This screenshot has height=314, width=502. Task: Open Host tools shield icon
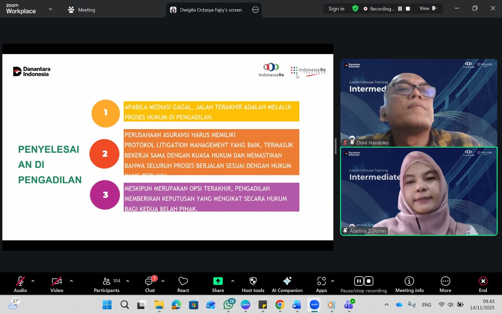pos(253,281)
